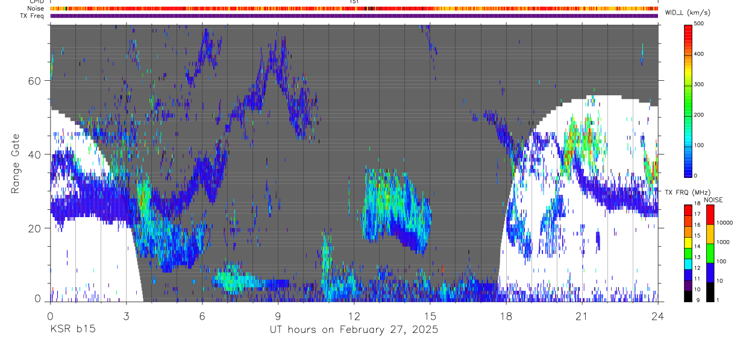Click the y-axis tick label '20'

[35, 228]
